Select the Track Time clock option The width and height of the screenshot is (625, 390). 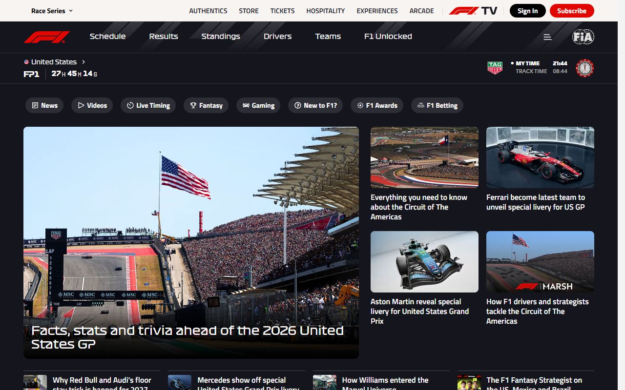[x=542, y=71]
